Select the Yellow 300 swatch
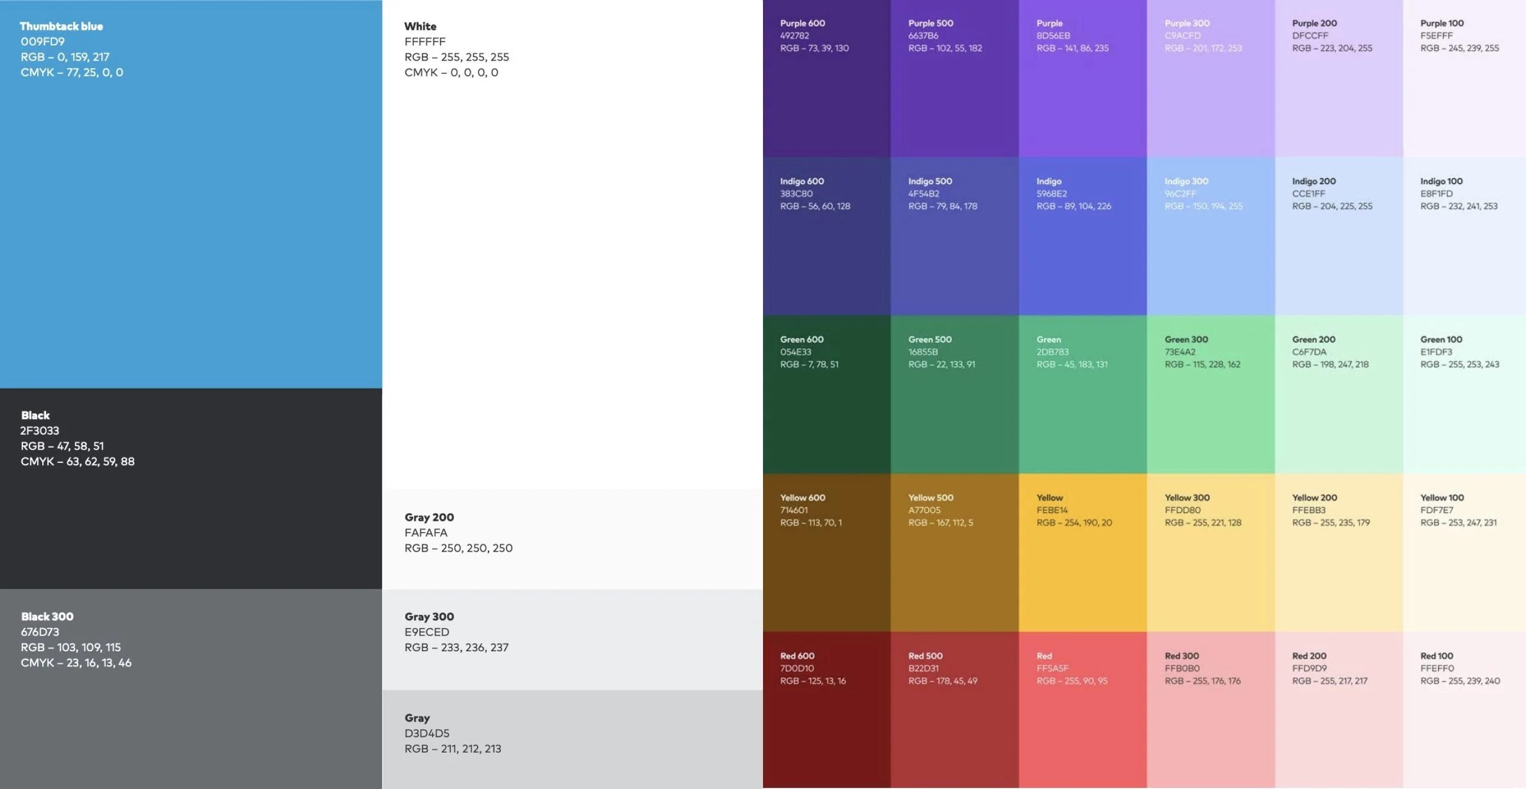The image size is (1526, 789). click(1210, 567)
